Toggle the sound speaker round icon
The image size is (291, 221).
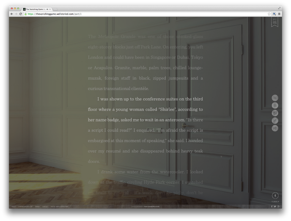275,128
